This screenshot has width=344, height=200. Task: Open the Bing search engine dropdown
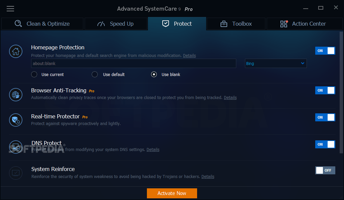[x=276, y=63]
